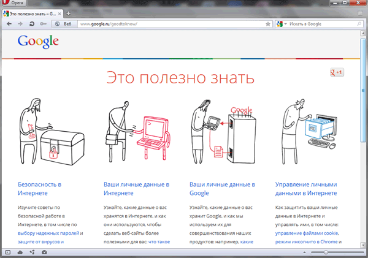Open a new tab with plus button
This screenshot has width=368, height=258.
(x=68, y=13)
